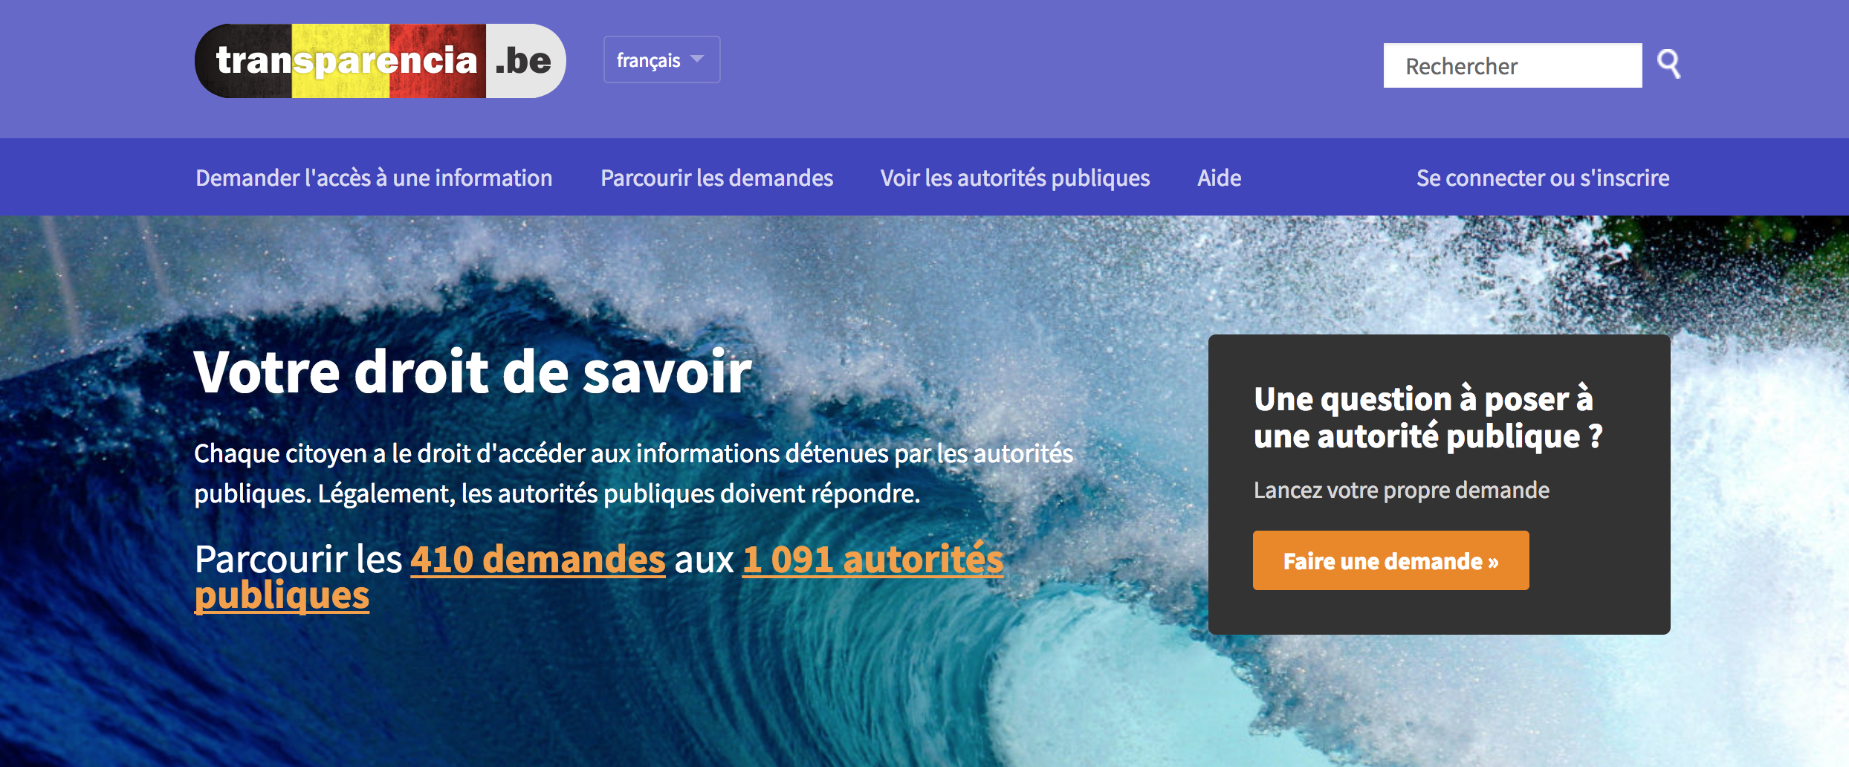Open the transparencia.be logo homepage
Image resolution: width=1849 pixels, height=767 pixels.
[x=380, y=61]
